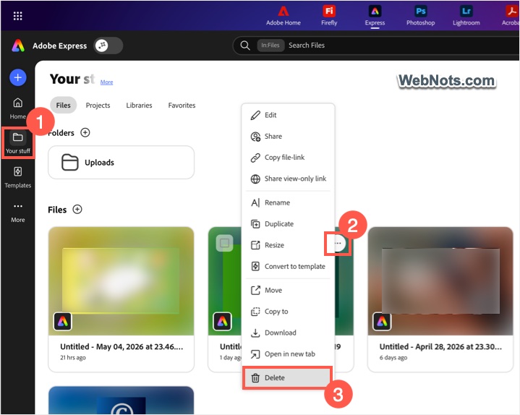Click three-dot menu on green file card

tap(338, 244)
